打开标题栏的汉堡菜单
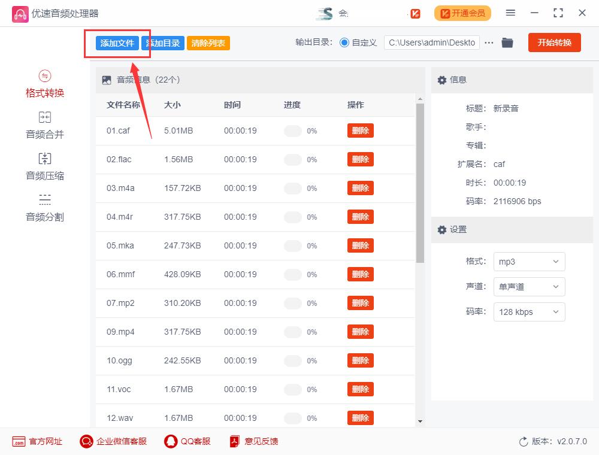 point(511,13)
